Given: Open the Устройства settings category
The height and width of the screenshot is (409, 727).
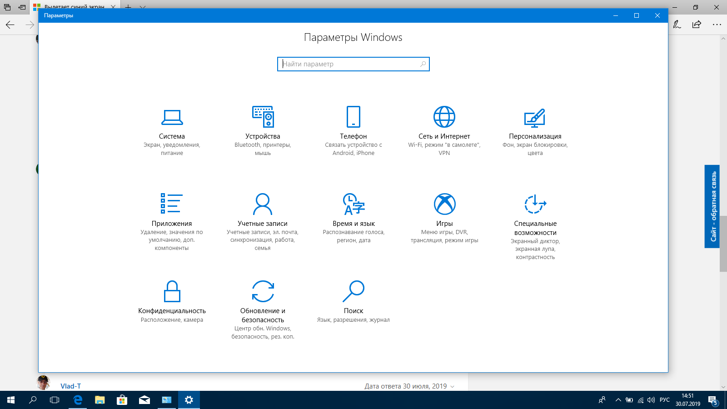Looking at the screenshot, I should click(x=263, y=132).
